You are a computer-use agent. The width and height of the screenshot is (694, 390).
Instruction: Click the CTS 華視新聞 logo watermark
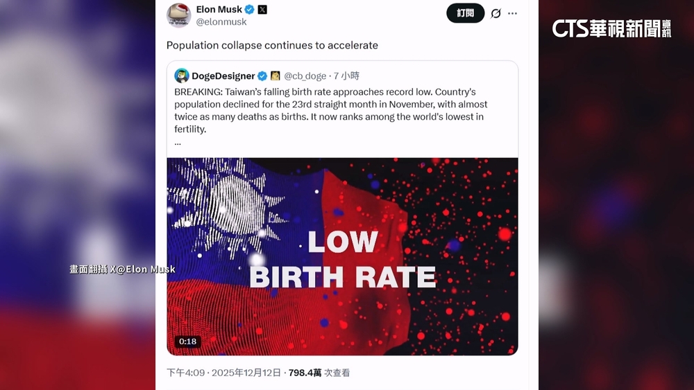click(611, 28)
